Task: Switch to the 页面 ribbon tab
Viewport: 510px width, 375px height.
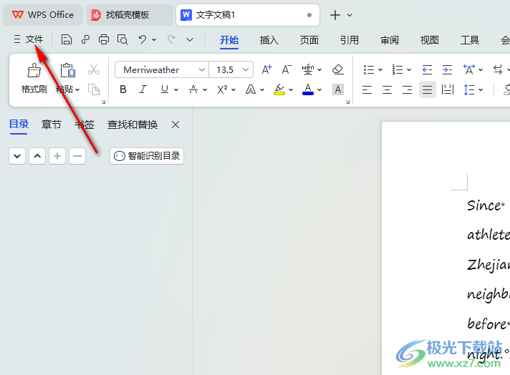Action: (x=309, y=40)
